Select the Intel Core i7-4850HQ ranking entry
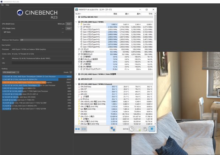Screen dimensions: 220x155 37,106
